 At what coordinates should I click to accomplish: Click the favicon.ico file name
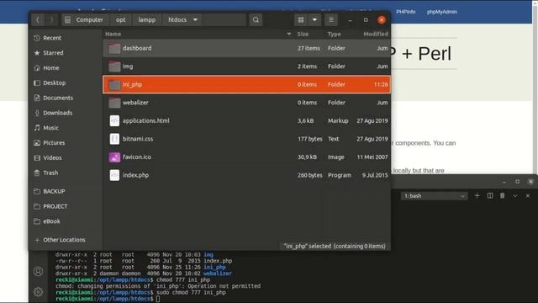[136, 157]
